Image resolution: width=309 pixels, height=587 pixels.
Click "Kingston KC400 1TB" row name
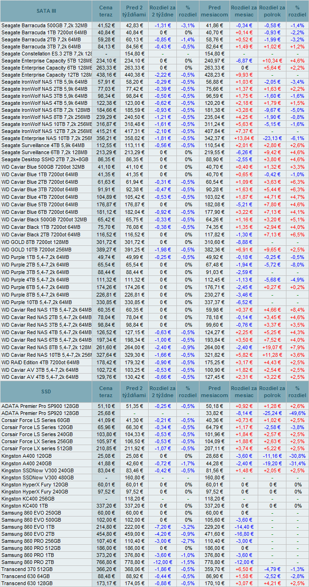coord(24,506)
